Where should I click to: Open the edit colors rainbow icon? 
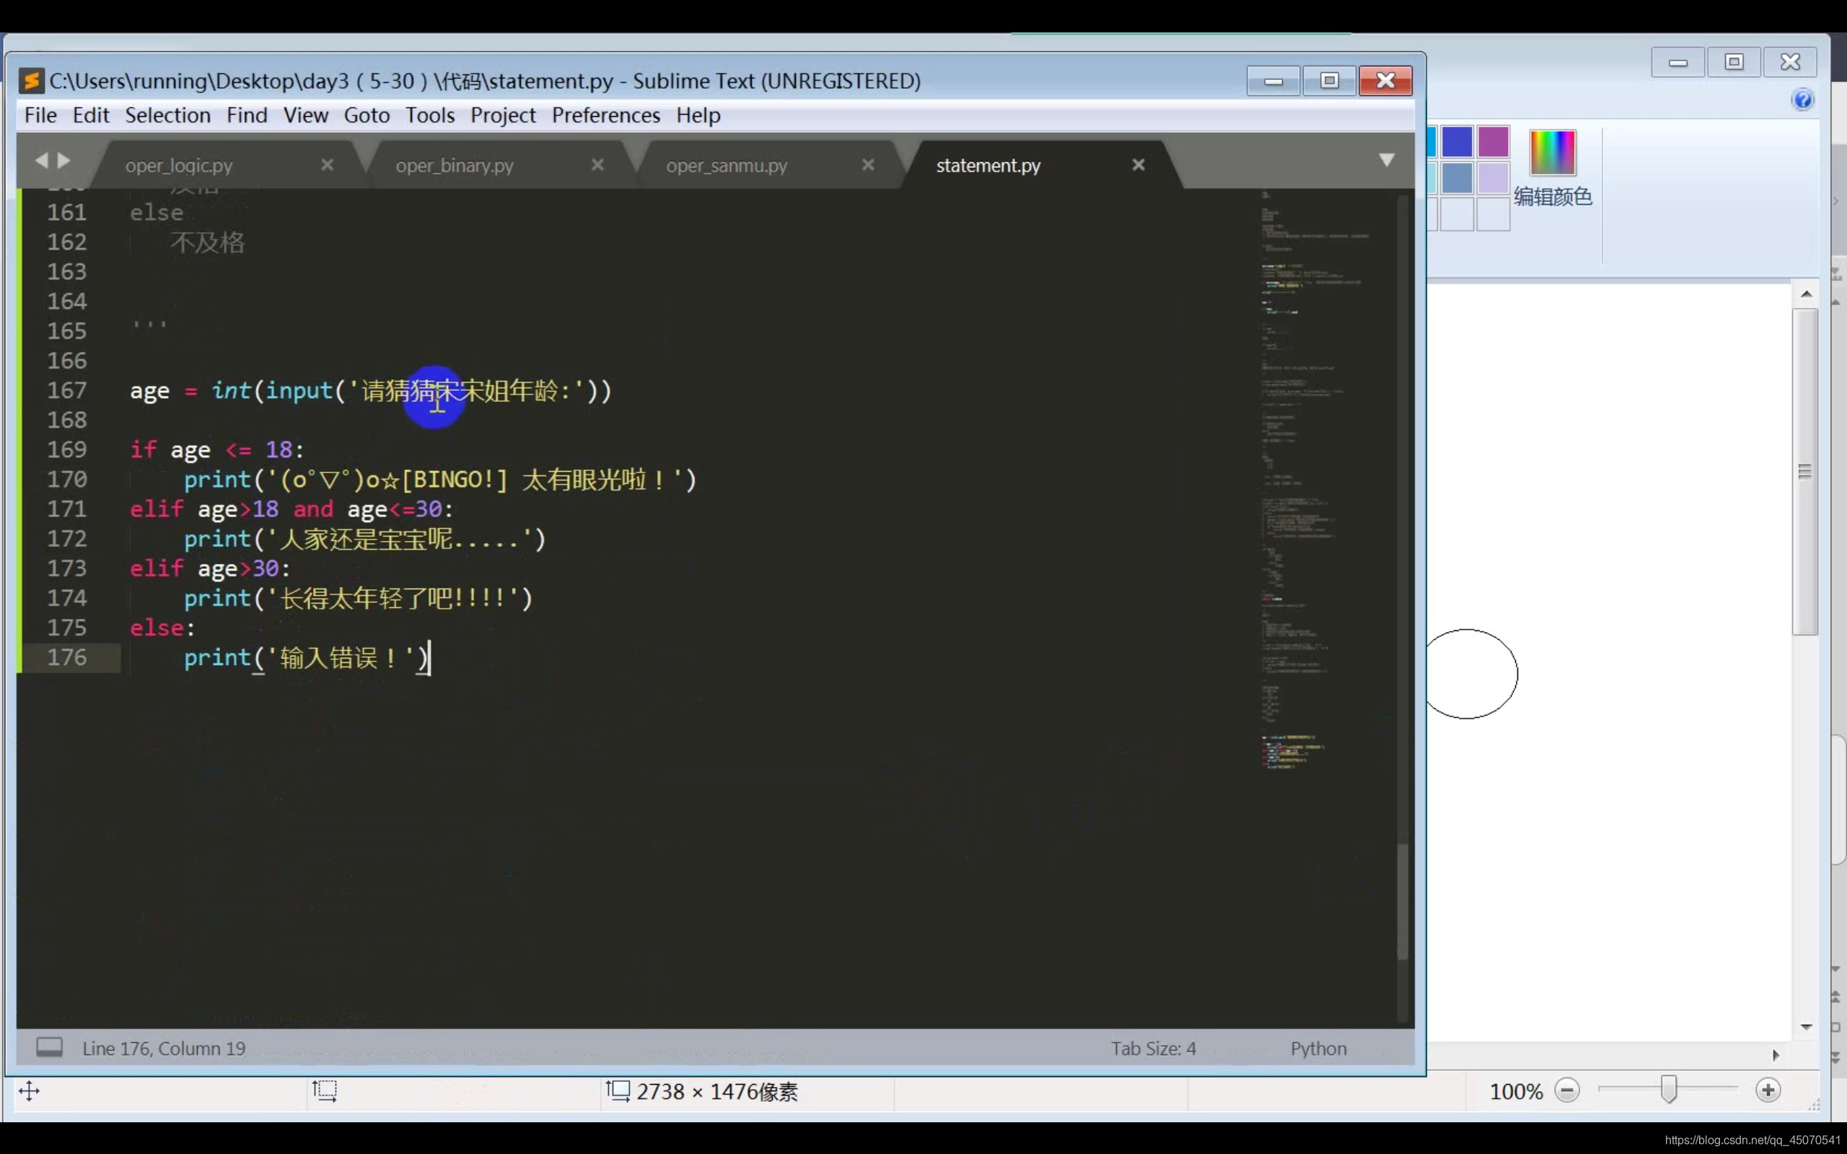pos(1553,152)
